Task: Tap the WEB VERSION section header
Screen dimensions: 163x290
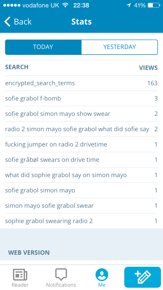Action: tap(29, 253)
